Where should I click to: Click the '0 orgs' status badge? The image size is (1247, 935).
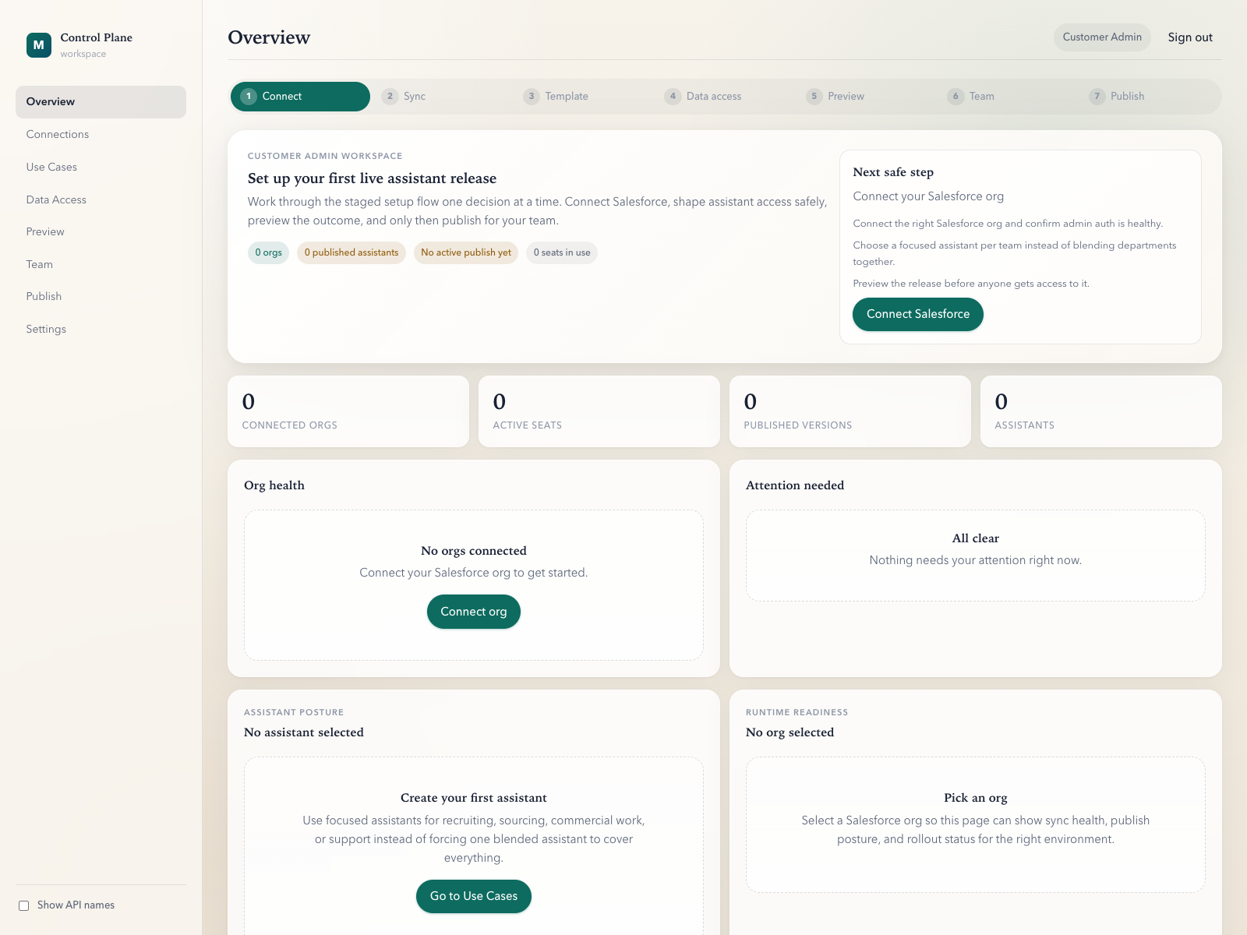pyautogui.click(x=268, y=252)
